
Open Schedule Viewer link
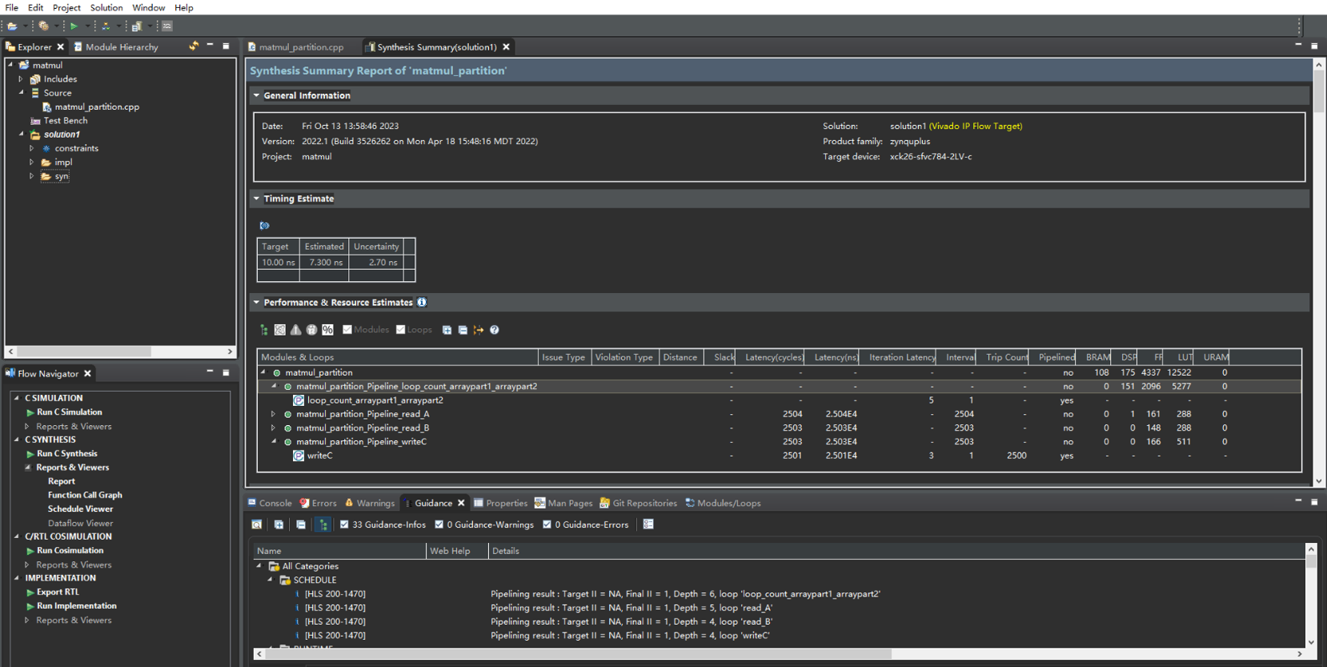click(80, 508)
